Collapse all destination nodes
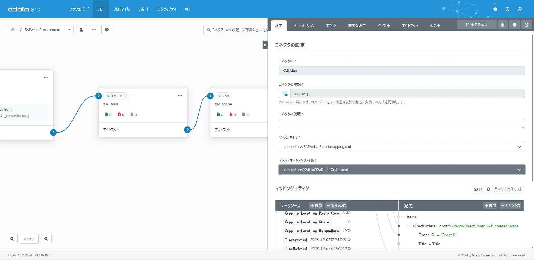Viewport: 534px width, 260px height. pyautogui.click(x=511, y=206)
